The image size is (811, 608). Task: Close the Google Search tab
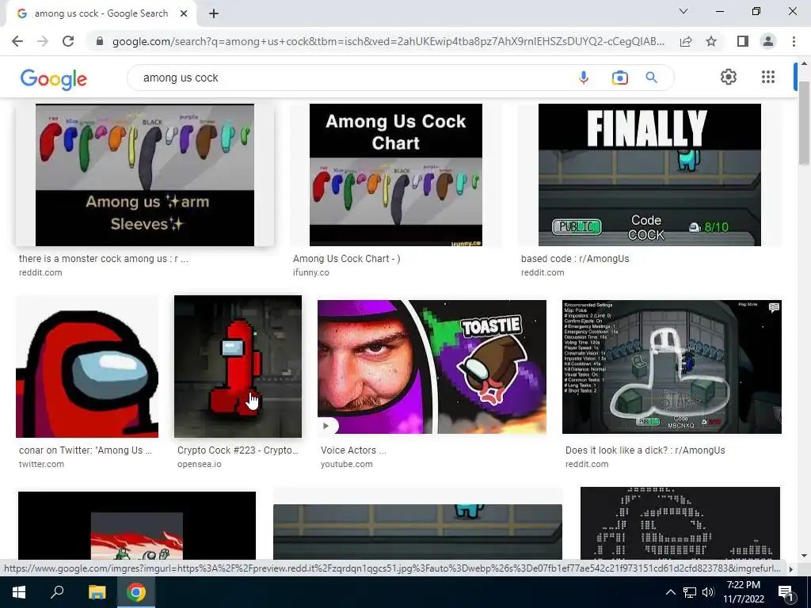[x=183, y=14]
